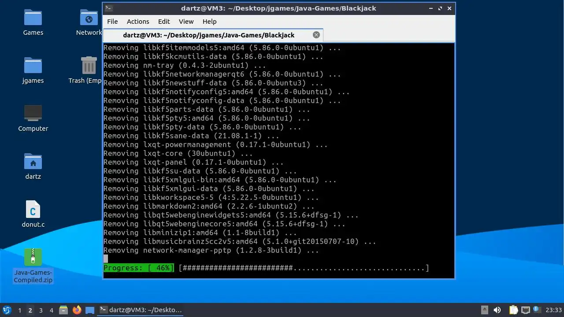
Task: Switch to workspace 3
Action: tap(41, 310)
